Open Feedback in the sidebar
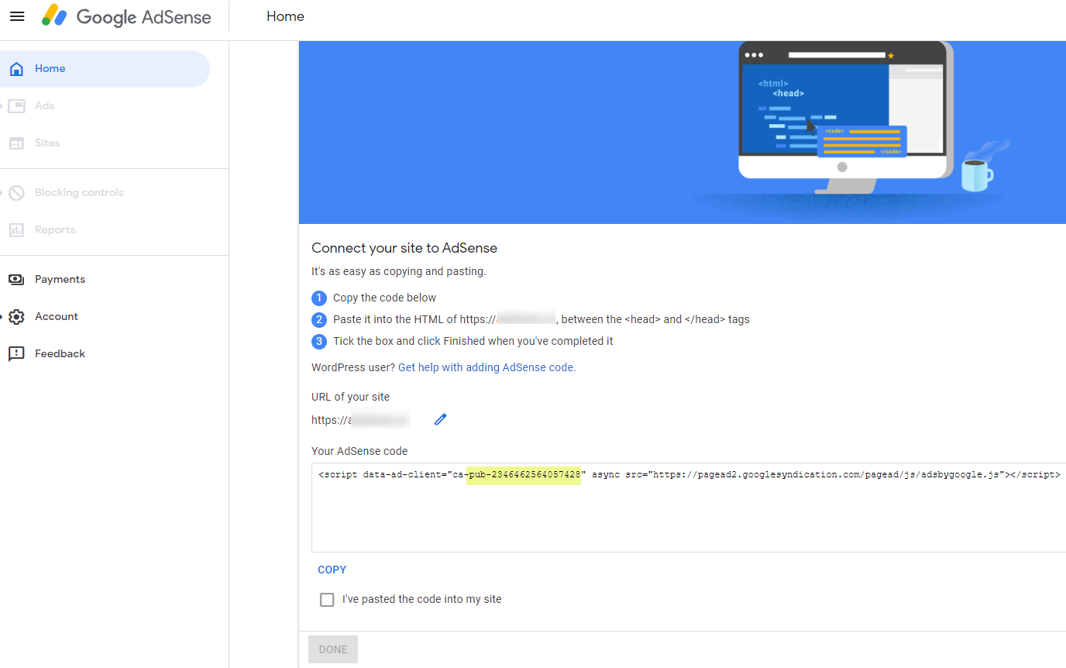The image size is (1066, 668). click(105, 354)
